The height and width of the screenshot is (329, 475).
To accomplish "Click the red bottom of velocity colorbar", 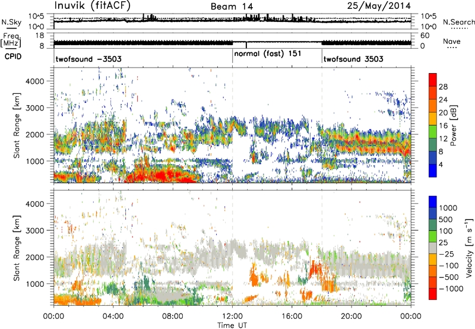I will click(x=433, y=294).
